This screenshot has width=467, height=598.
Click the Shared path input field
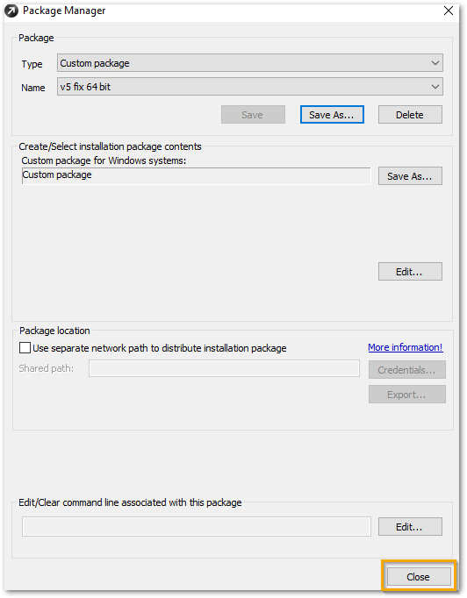(224, 368)
